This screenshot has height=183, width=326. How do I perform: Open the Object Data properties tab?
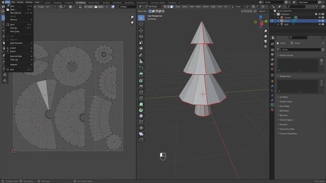273,105
